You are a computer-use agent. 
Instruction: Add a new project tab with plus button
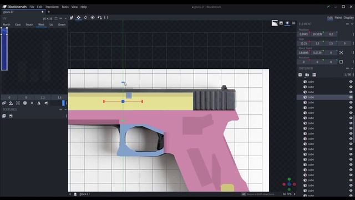pos(49,12)
